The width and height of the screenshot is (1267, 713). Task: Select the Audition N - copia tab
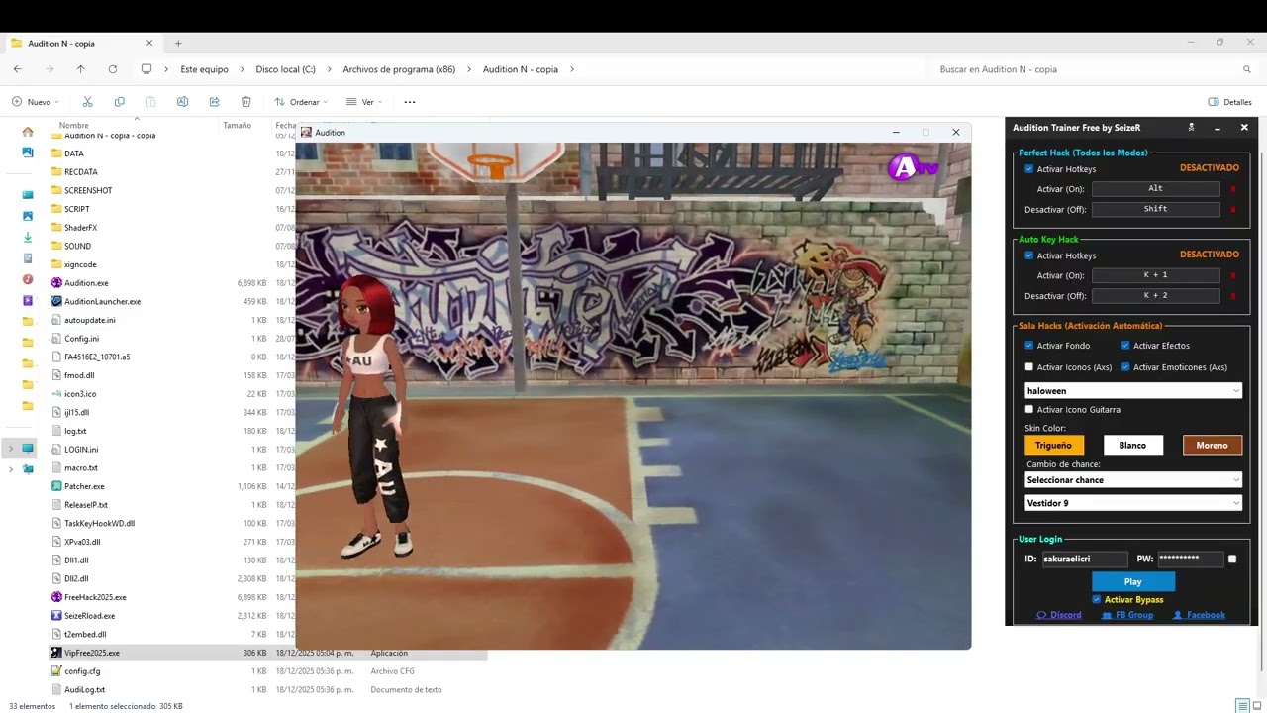[79, 44]
